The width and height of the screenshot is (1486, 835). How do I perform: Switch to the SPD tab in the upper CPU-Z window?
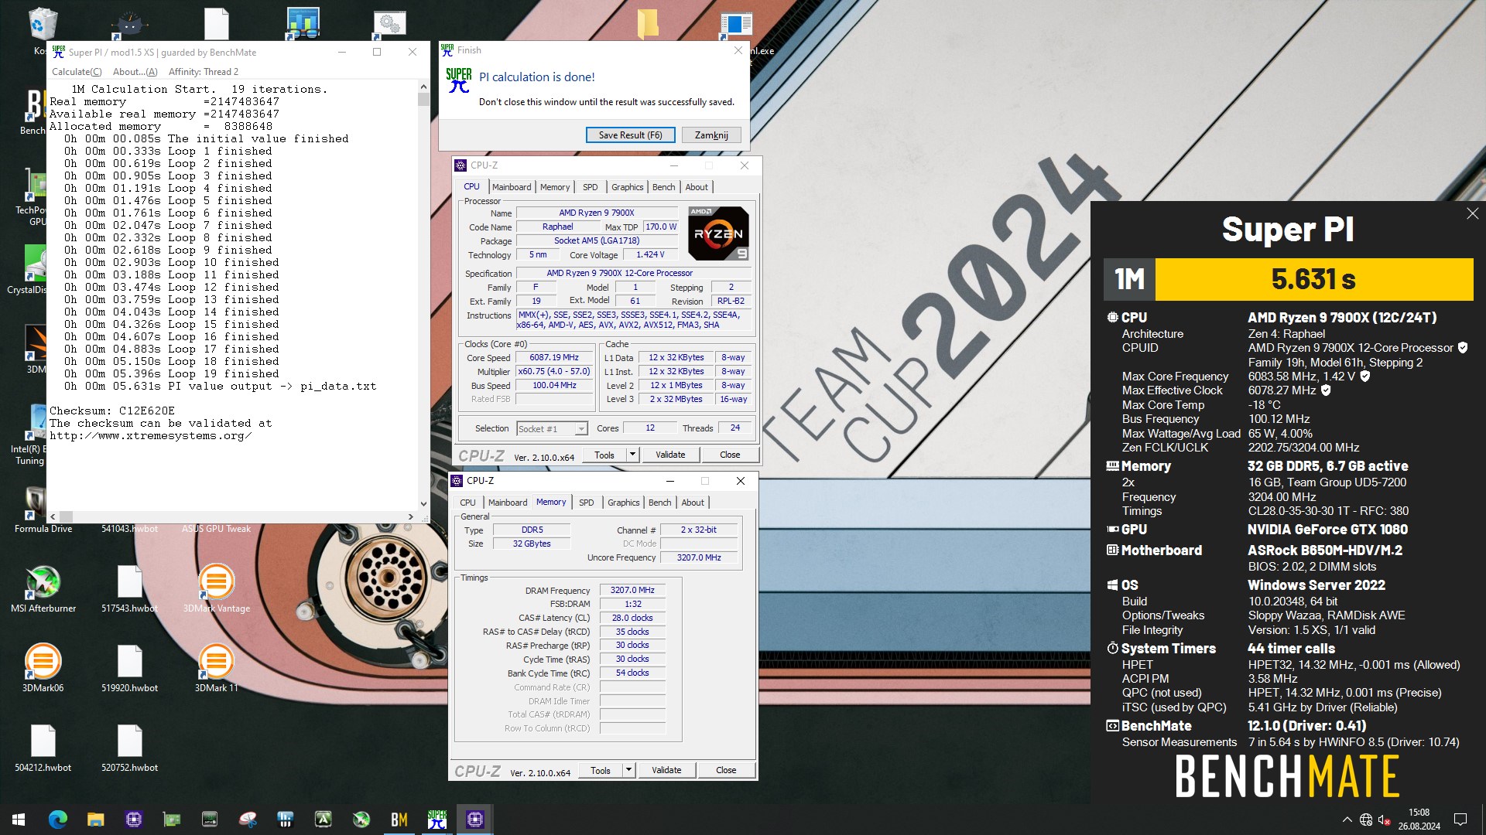[x=590, y=187]
